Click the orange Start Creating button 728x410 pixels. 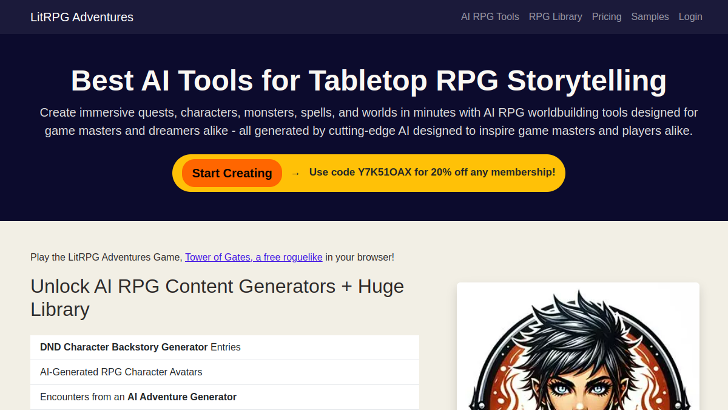point(232,173)
